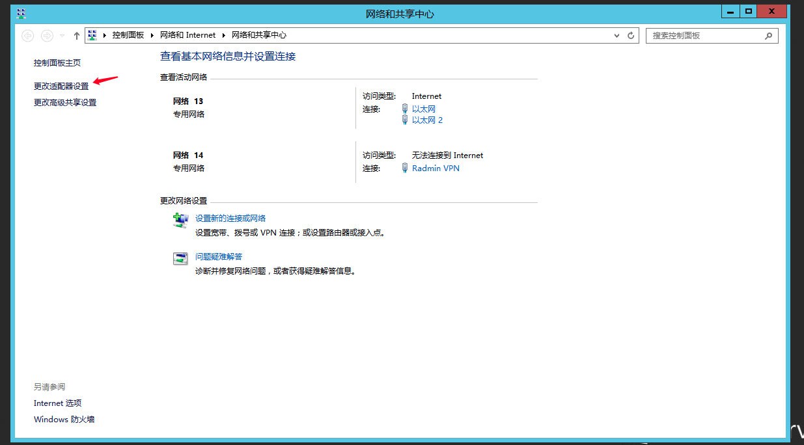Viewport: 804px width, 445px height.
Task: Open 更改适配器设置 link
Action: click(x=61, y=86)
